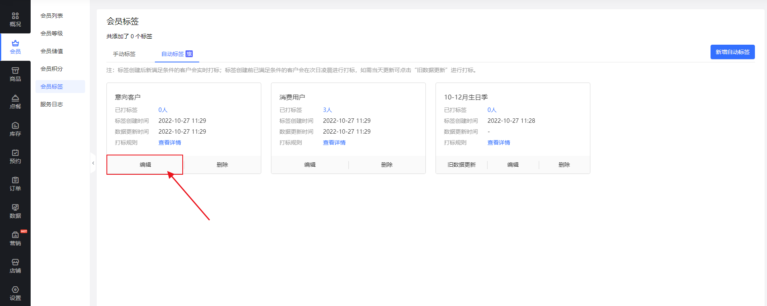Open the 数据 data sidebar icon
The image size is (767, 306).
(x=15, y=211)
